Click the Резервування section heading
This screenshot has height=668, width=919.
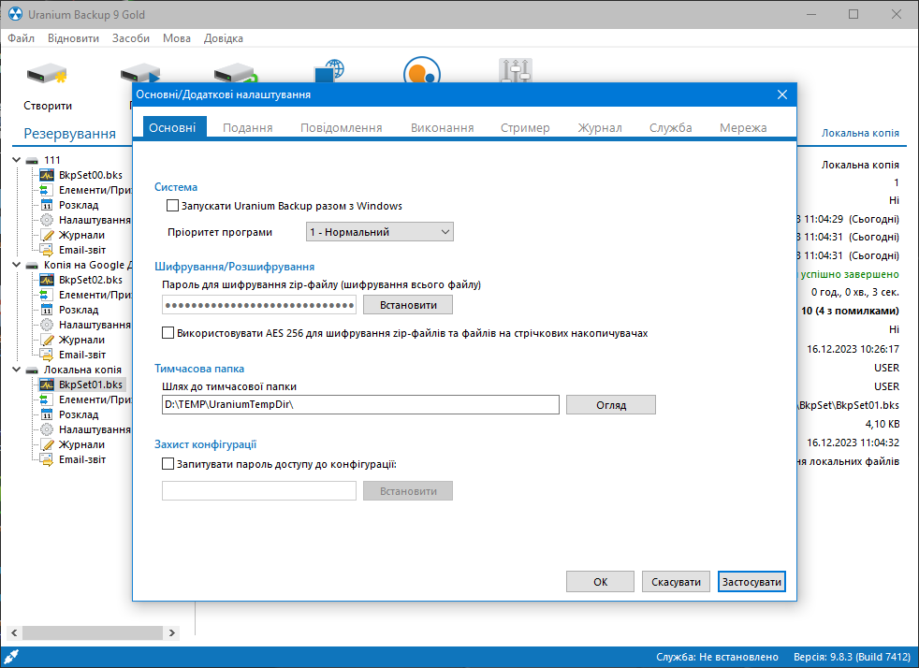tap(70, 134)
